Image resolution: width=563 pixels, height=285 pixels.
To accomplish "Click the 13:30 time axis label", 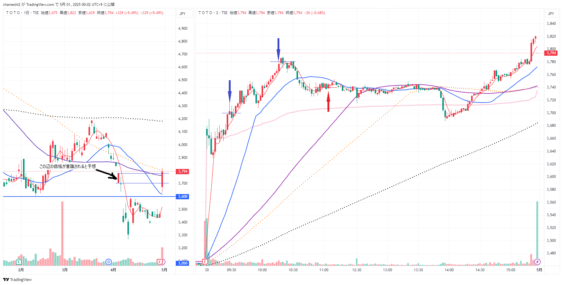I will tap(418, 270).
